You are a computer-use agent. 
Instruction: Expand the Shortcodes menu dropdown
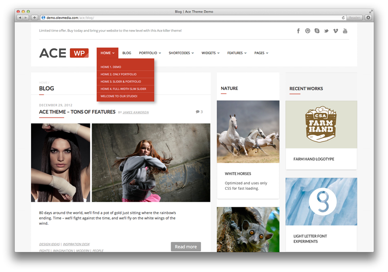coord(181,53)
